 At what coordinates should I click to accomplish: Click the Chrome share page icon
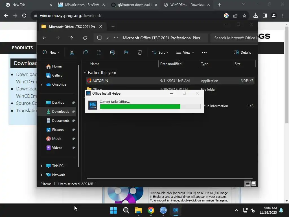tap(235, 16)
